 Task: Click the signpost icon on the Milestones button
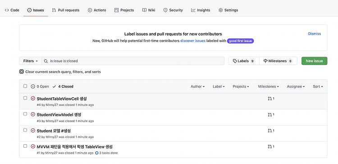pos(265,61)
